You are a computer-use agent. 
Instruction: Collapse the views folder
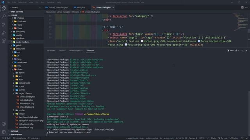click(x=20, y=69)
